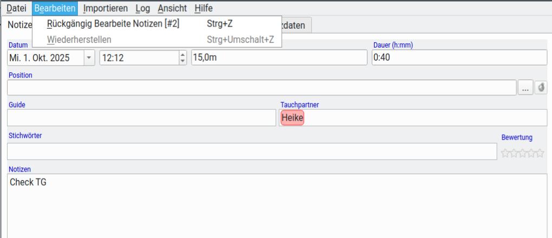Set rating to three stars
Viewport: 552px width, 238px height.
(523, 154)
